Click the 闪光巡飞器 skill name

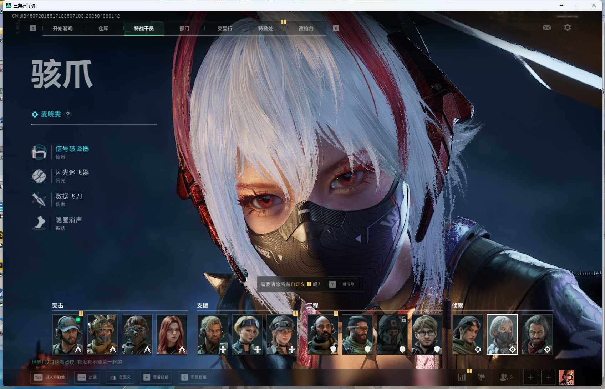tap(72, 173)
